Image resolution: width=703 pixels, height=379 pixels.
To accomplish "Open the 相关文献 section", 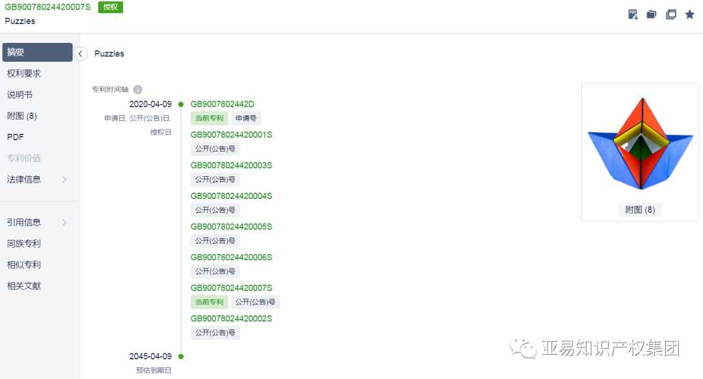I will pyautogui.click(x=24, y=286).
